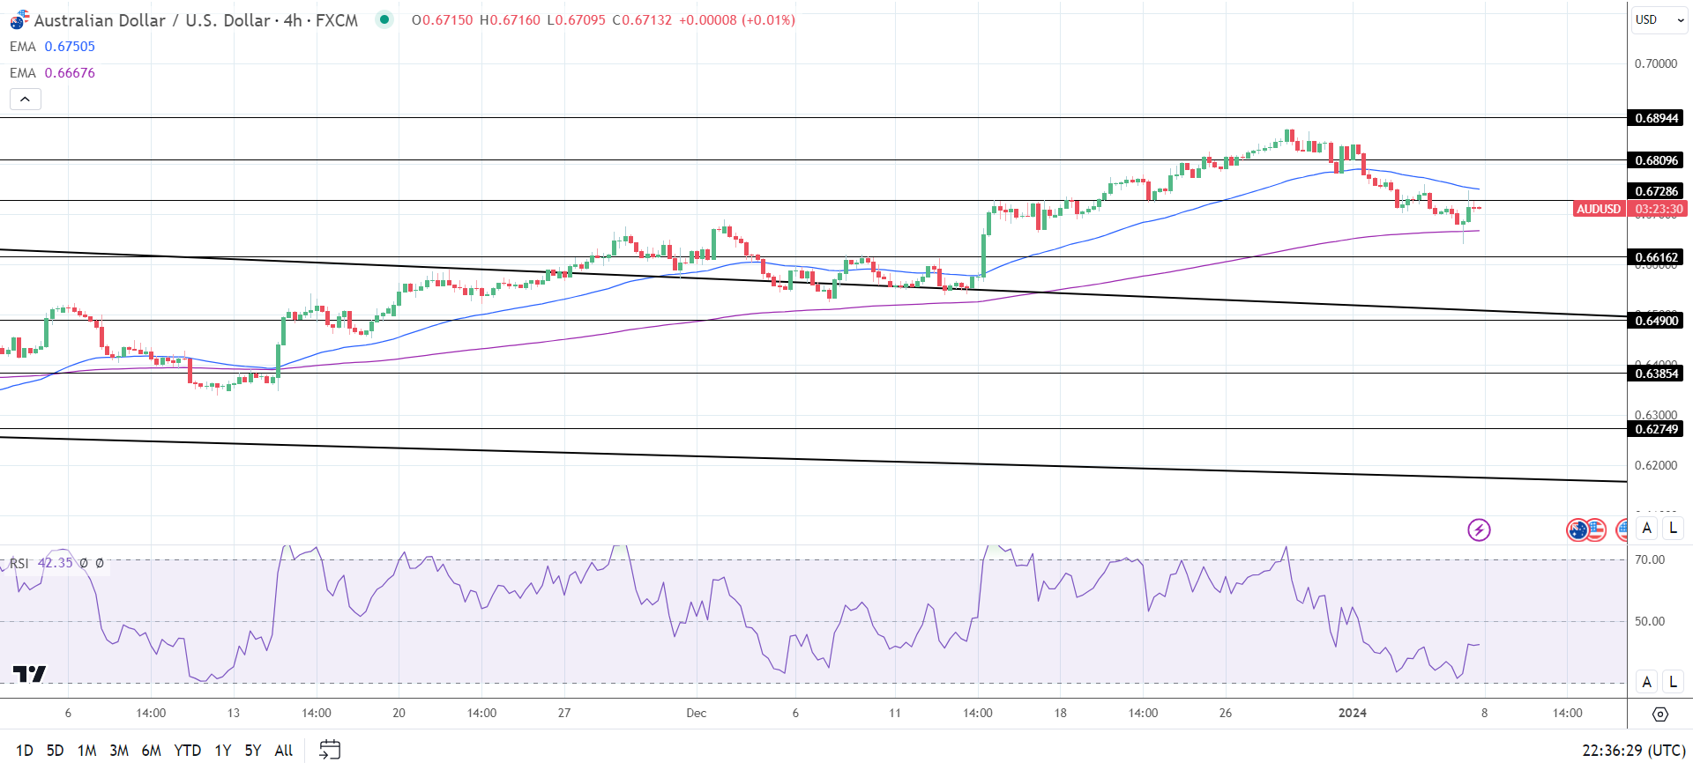The image size is (1693, 770).
Task: Open chart settings gear icon
Action: click(1659, 714)
